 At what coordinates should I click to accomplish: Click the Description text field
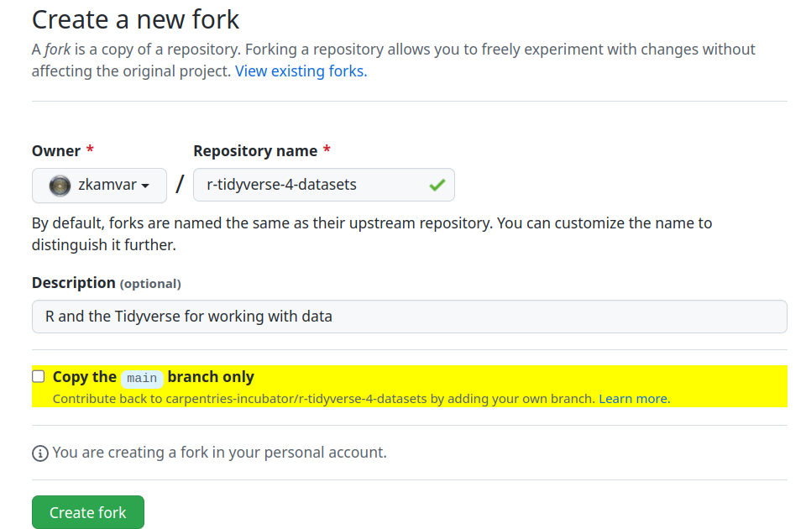click(x=410, y=317)
